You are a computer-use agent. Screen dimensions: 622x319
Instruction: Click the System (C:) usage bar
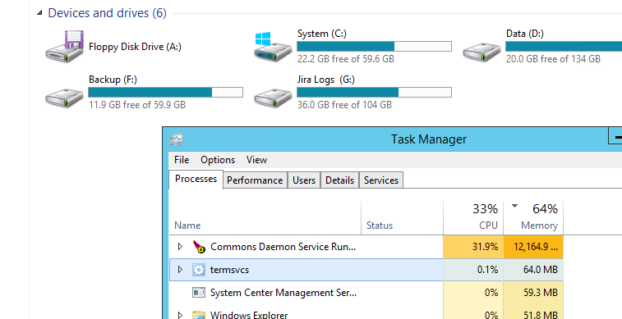(x=374, y=46)
